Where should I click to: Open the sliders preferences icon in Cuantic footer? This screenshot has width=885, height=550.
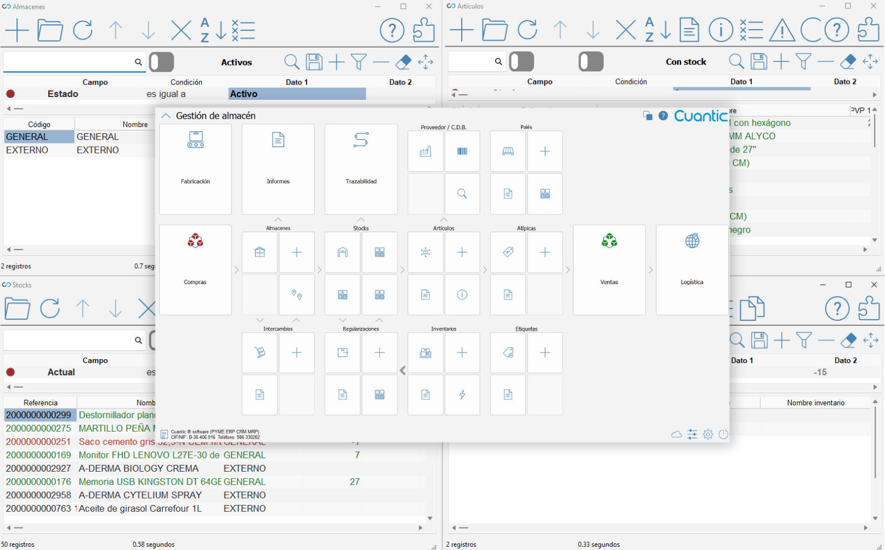pyautogui.click(x=693, y=434)
